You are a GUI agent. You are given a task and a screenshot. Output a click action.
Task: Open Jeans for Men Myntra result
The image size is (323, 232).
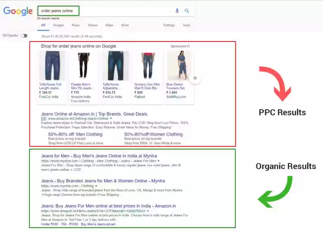(x=99, y=156)
